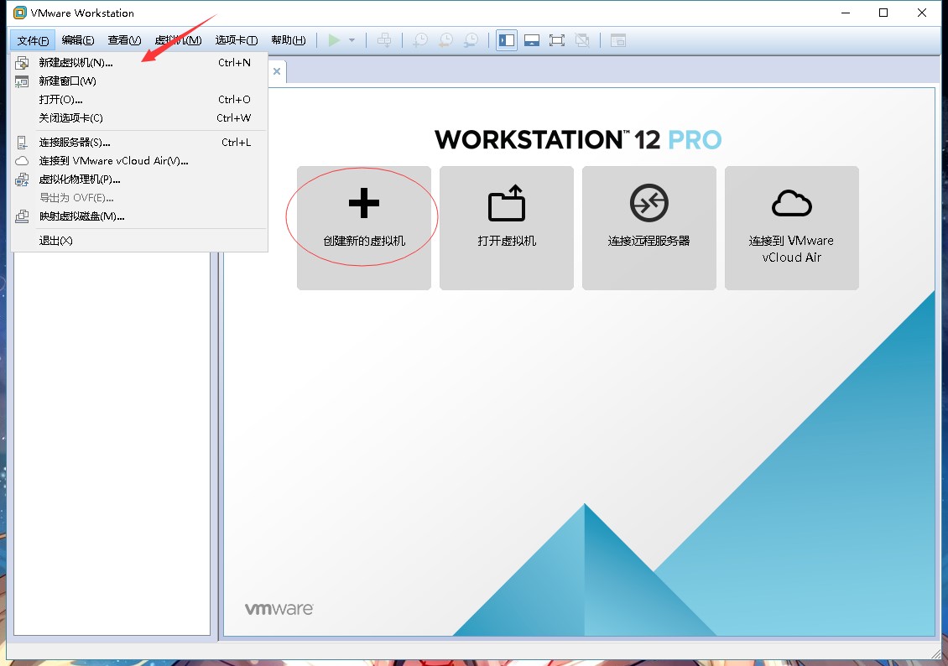Screen dimensions: 948x666
Task: Select 连接服务器(S)... menu entry
Action: (139, 142)
